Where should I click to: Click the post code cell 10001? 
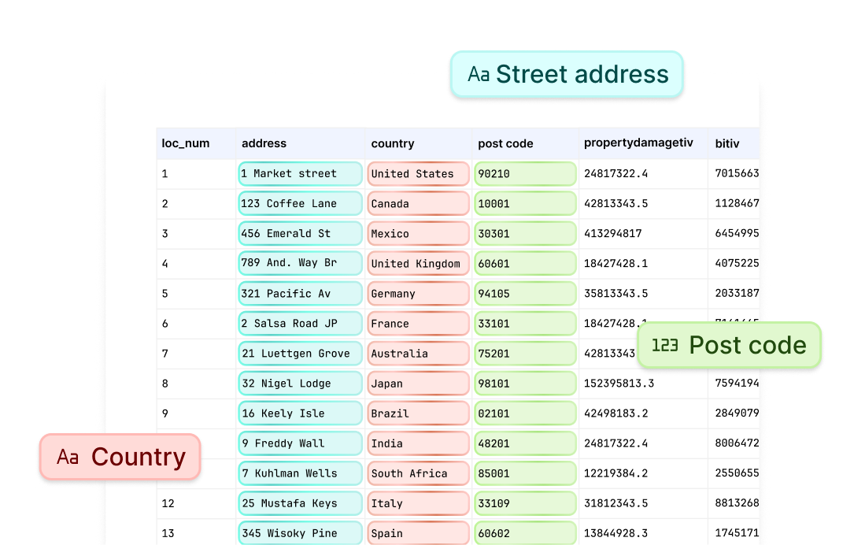point(525,203)
